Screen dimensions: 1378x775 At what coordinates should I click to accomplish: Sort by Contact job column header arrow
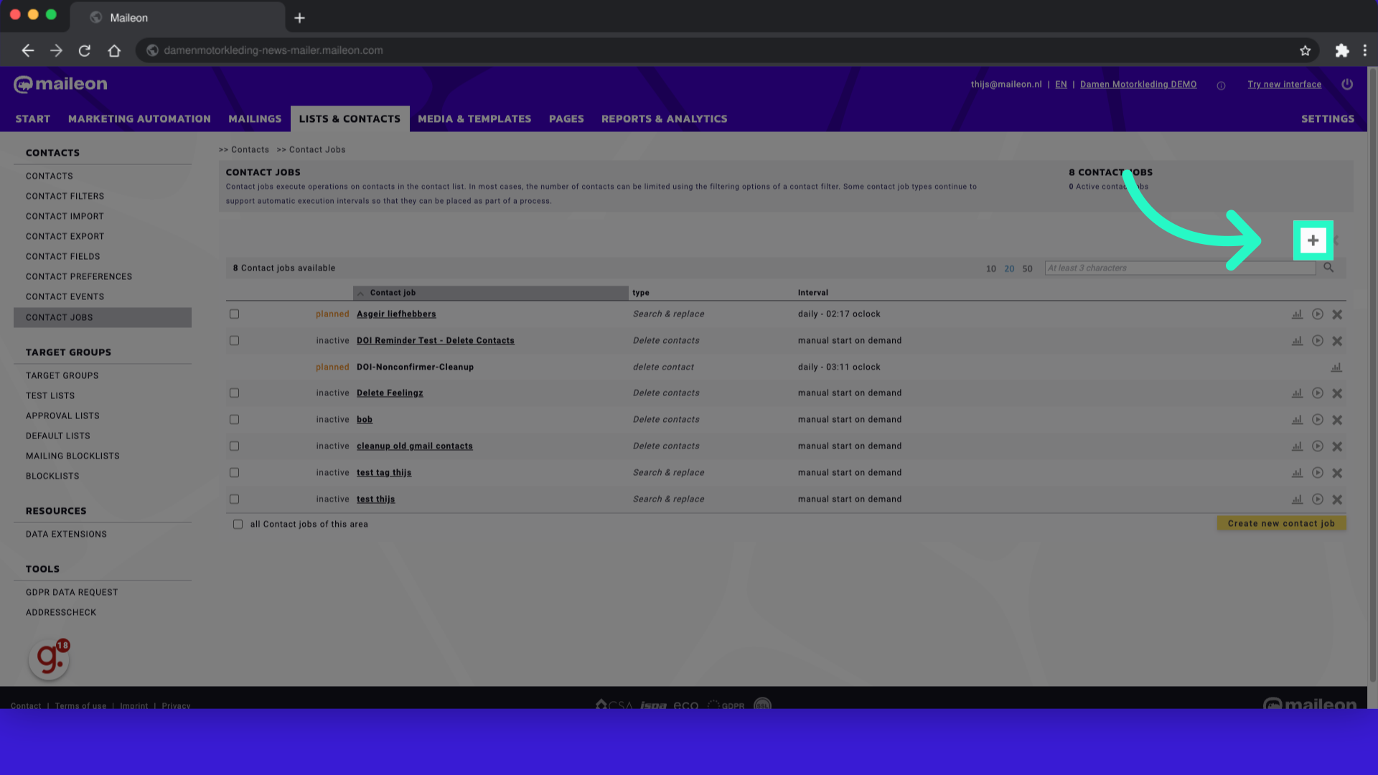(361, 293)
